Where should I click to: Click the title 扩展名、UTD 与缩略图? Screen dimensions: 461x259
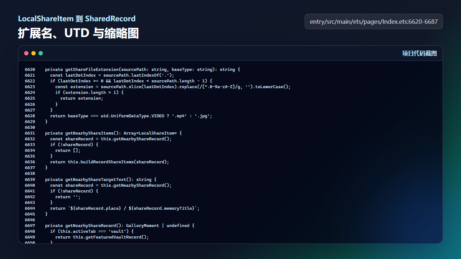pyautogui.click(x=79, y=33)
